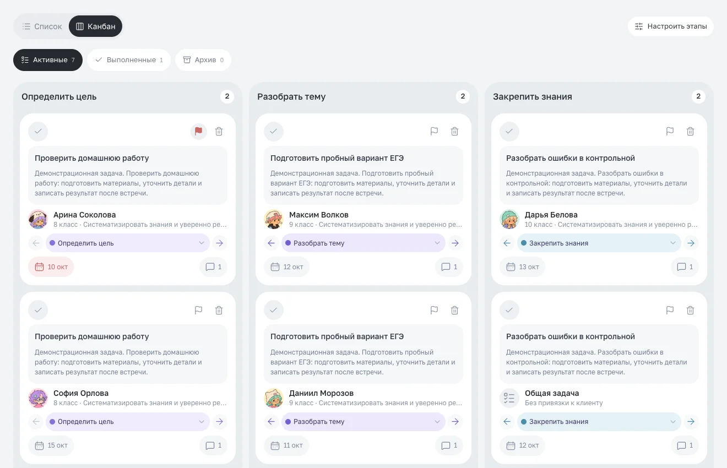Image resolution: width=727 pixels, height=468 pixels.
Task: Open Настроить этапы settings
Action: pos(671,26)
